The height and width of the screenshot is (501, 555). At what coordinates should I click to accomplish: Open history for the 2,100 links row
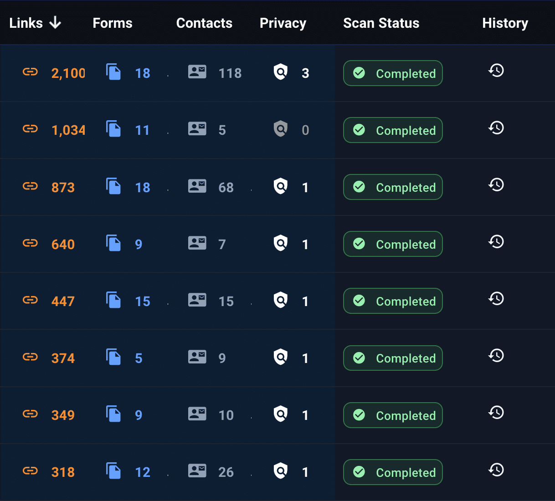click(496, 71)
